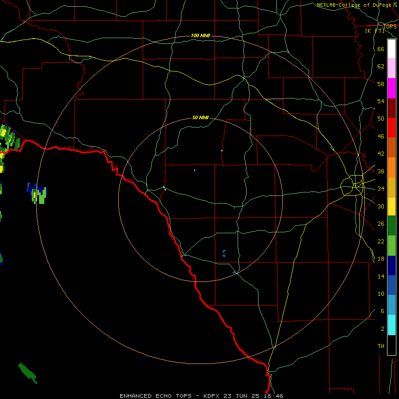Click the '50' legend value

(x=381, y=119)
